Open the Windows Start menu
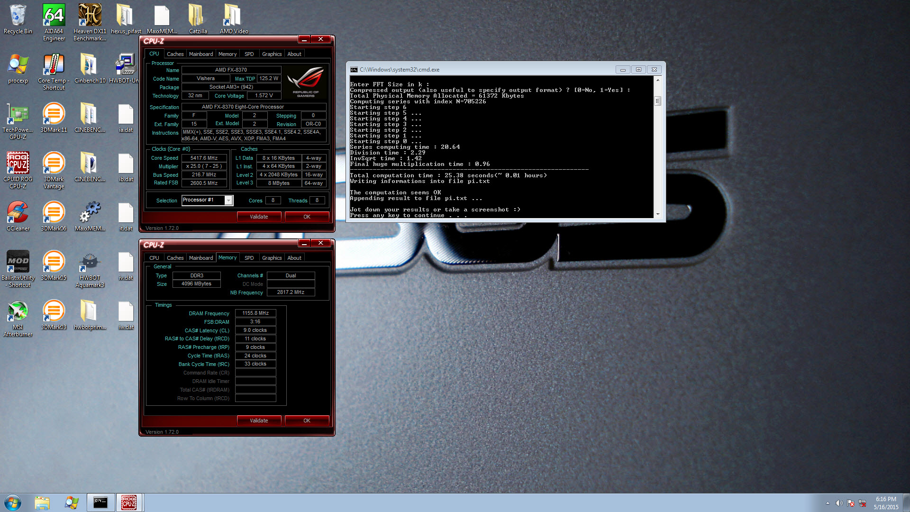910x512 pixels. [x=13, y=503]
